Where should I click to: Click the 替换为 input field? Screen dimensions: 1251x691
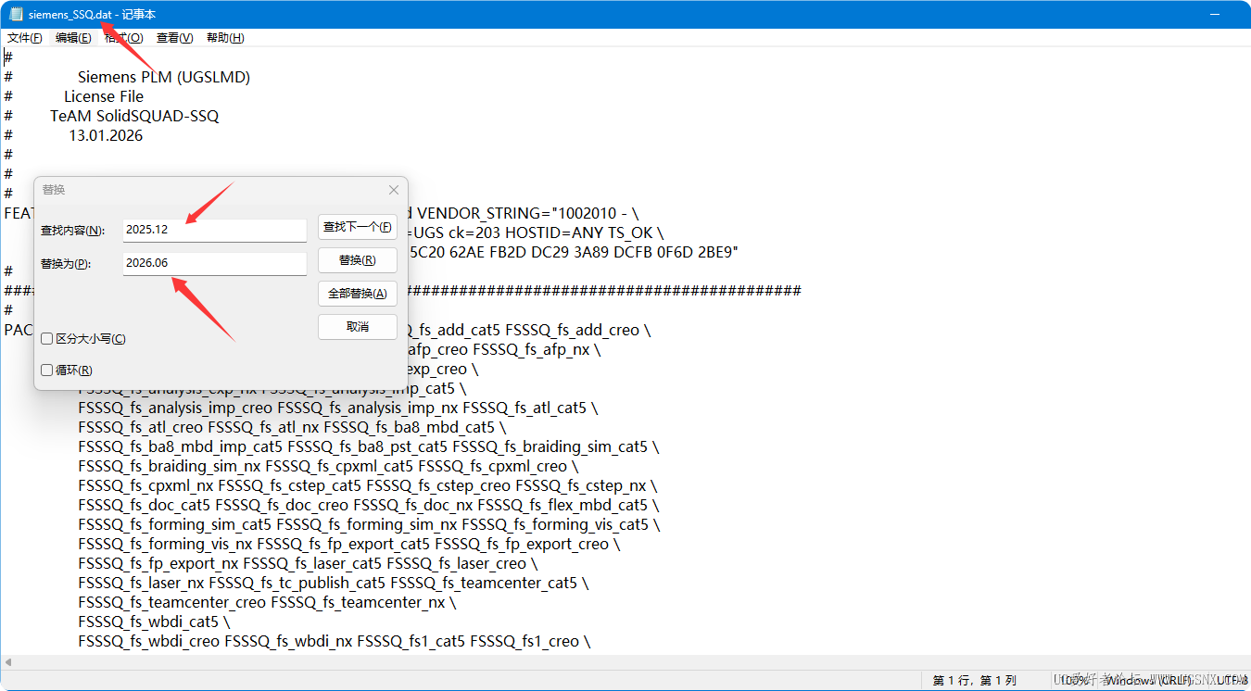tap(215, 263)
